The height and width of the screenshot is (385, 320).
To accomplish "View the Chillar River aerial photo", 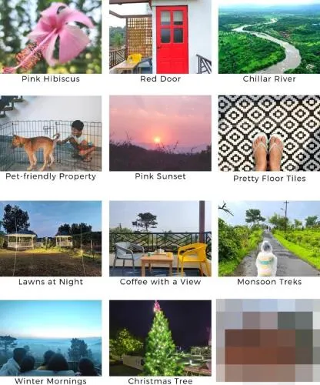I will (x=269, y=37).
